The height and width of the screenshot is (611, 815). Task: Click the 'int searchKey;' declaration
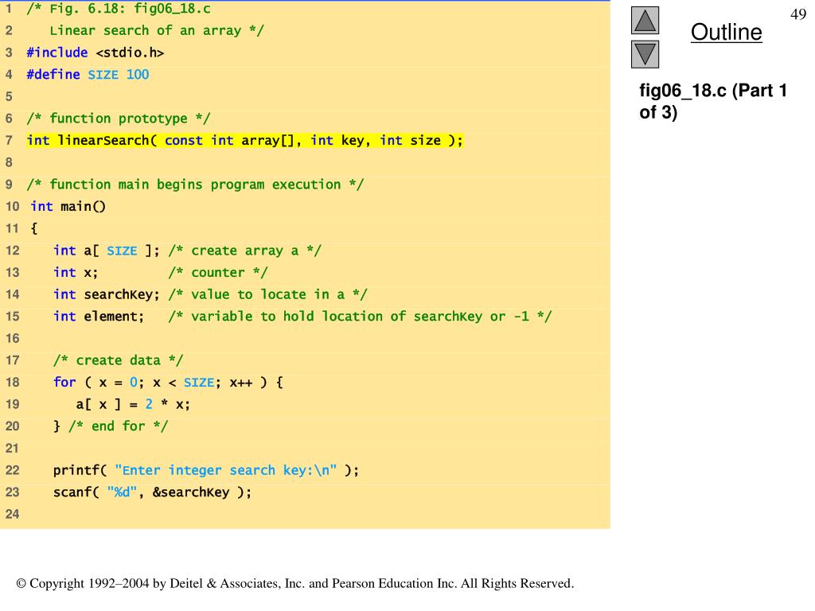pos(106,294)
